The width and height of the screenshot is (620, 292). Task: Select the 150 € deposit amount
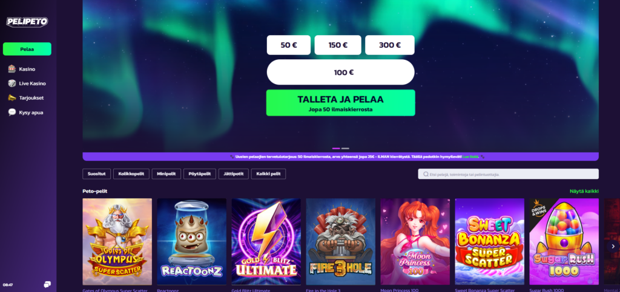click(338, 45)
